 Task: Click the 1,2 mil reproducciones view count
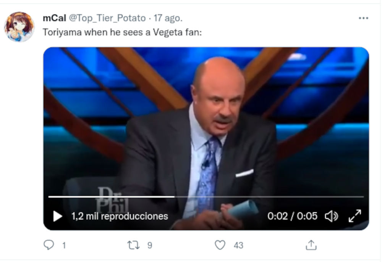click(x=120, y=216)
